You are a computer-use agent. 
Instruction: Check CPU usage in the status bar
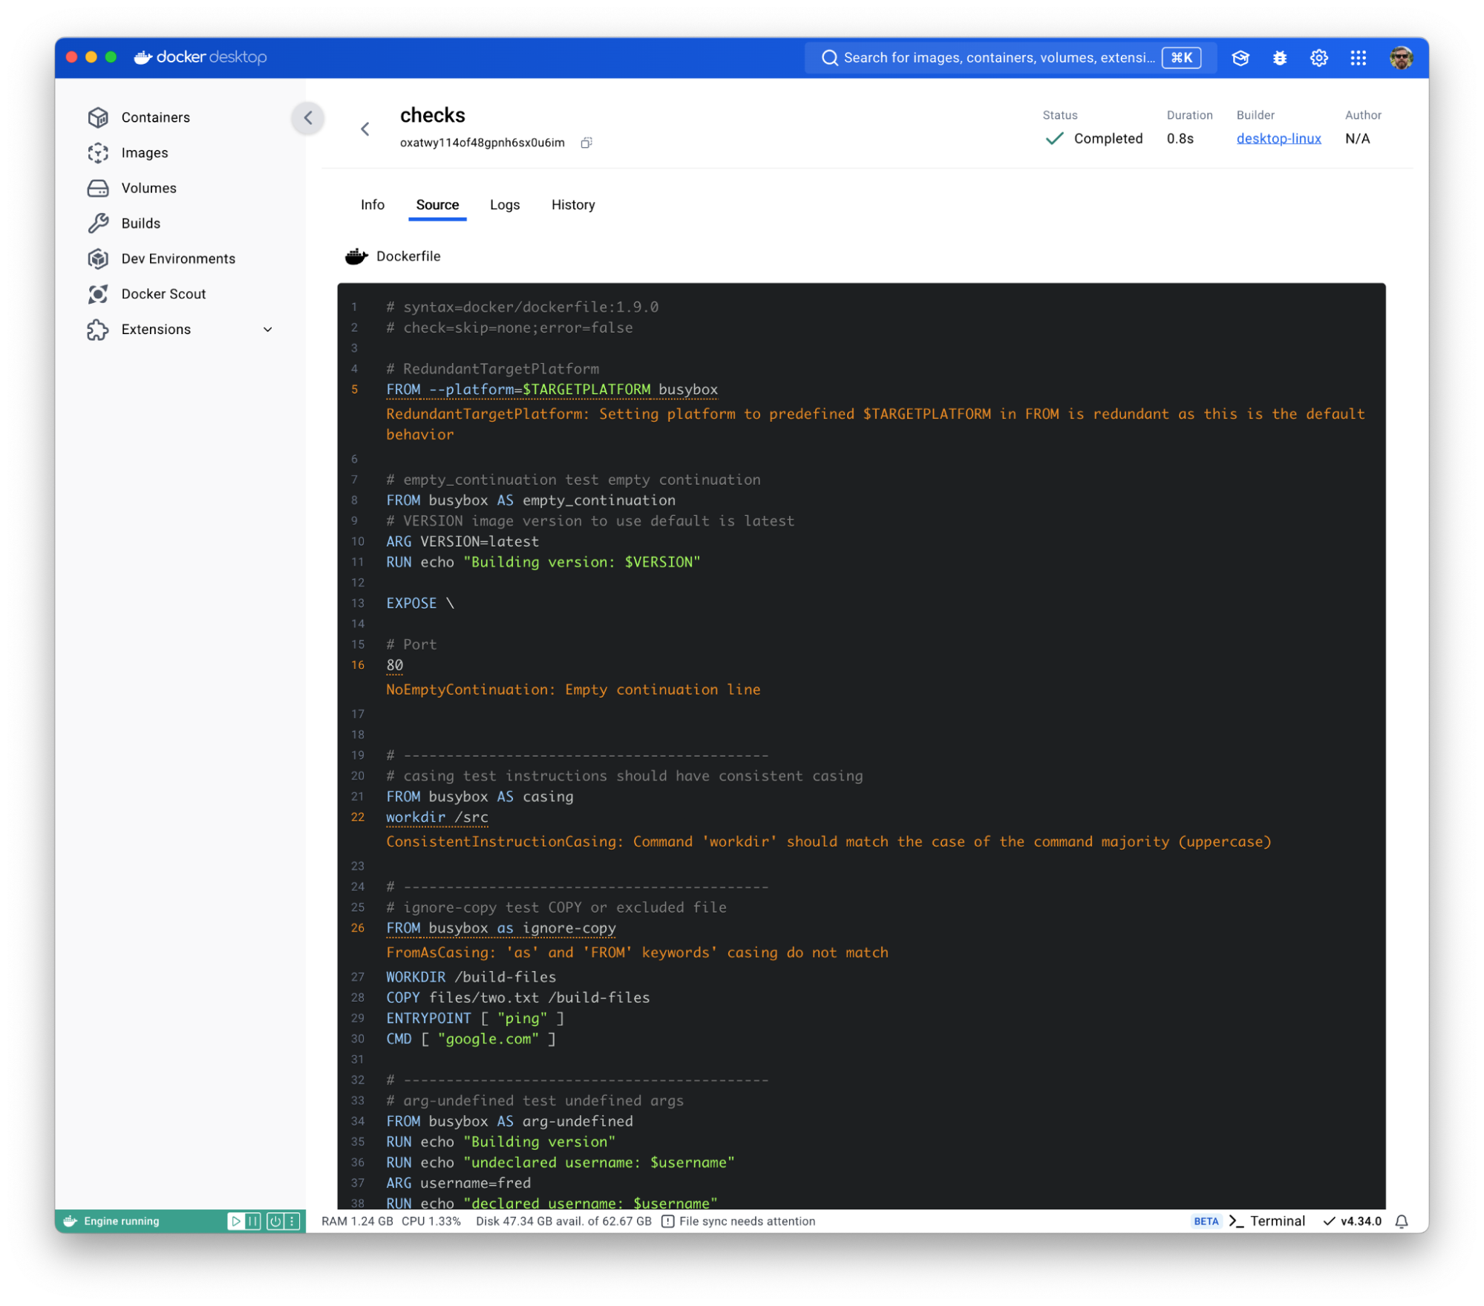click(431, 1220)
